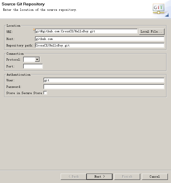Viewport: 171px width, 183px height.
Task: Click the "Location" group label
Action: coord(14,25)
